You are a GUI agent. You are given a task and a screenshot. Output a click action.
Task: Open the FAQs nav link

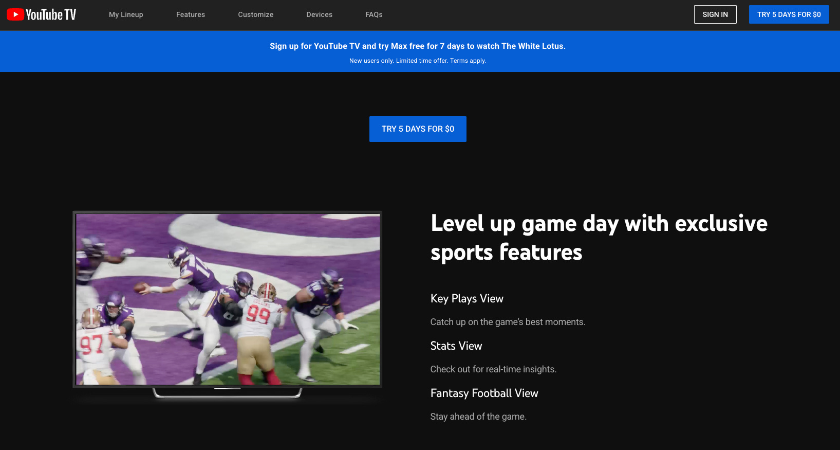click(x=374, y=14)
